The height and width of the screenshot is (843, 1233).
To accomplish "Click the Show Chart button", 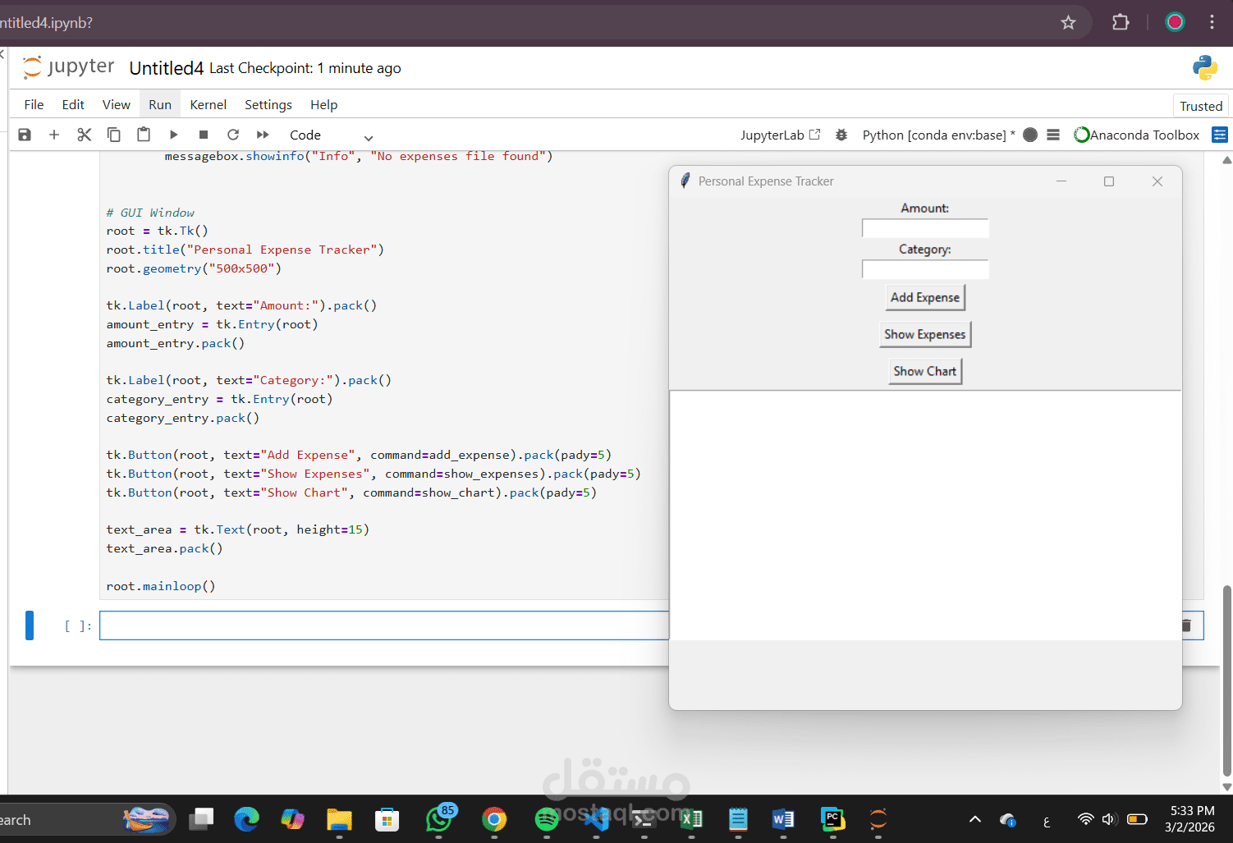I will pos(924,371).
